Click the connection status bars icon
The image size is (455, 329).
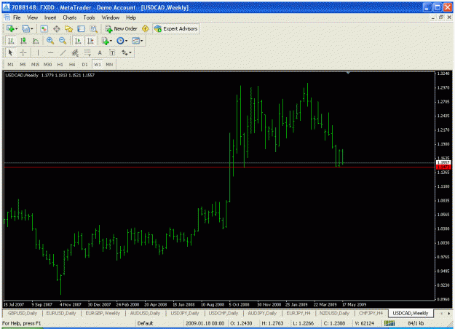click(x=389, y=323)
